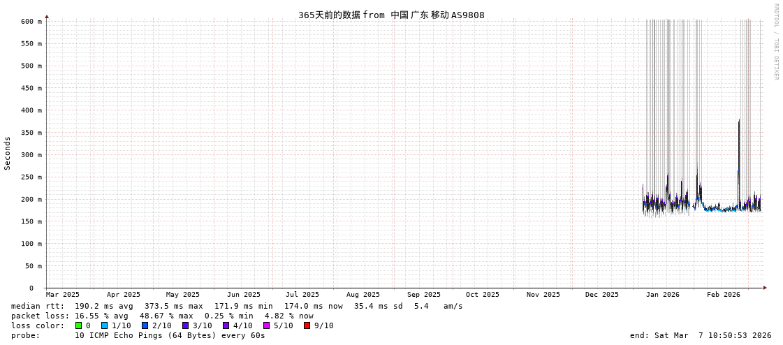Click the median rtt statistics line
Viewport: 783px width, 345px height.
pos(237,306)
